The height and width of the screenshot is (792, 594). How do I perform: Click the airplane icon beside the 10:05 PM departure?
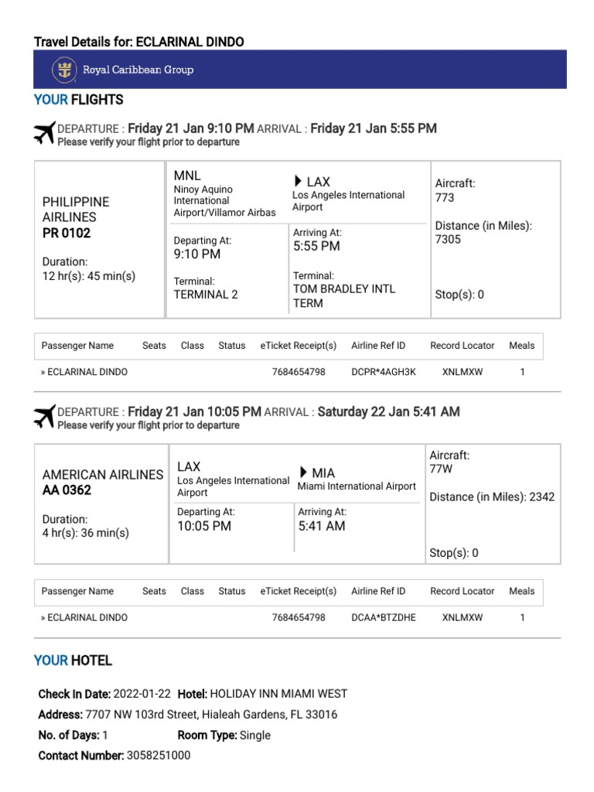pyautogui.click(x=45, y=416)
